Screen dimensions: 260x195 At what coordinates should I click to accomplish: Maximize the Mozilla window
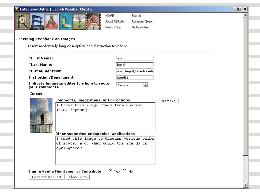tap(240, 9)
